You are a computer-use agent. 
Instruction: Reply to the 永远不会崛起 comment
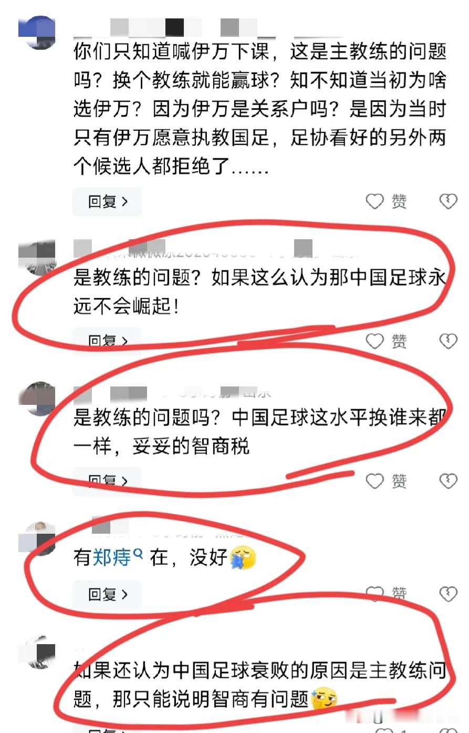tap(107, 341)
